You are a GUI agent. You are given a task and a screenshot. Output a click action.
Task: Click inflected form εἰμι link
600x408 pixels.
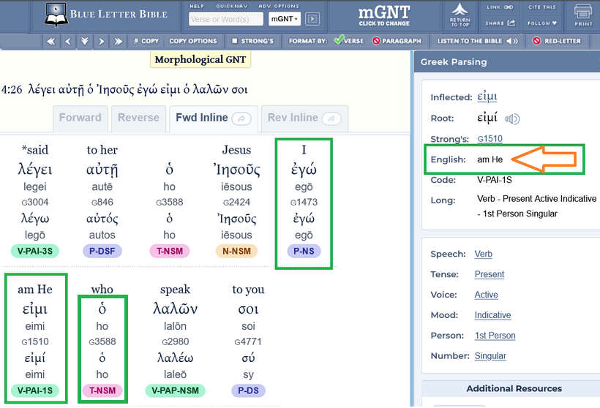[x=487, y=97]
